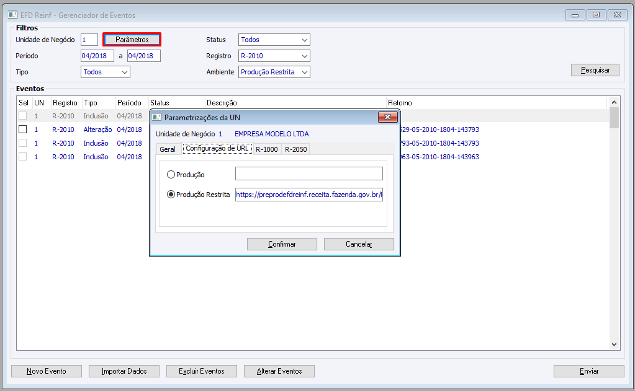Switch to the R-2050 tab

295,149
